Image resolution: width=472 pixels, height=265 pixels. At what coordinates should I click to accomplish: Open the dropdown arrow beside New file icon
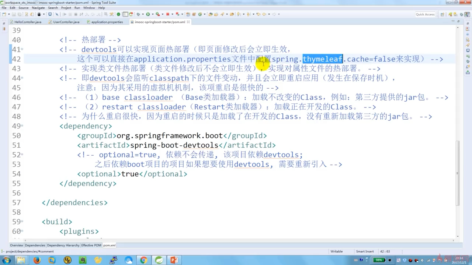point(8,14)
